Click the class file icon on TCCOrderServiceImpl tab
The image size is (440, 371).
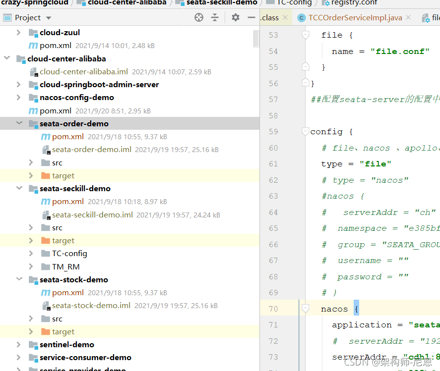(x=302, y=18)
